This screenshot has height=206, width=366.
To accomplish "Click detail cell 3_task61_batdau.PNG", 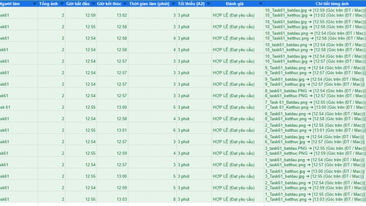I will pyautogui.click(x=315, y=151).
